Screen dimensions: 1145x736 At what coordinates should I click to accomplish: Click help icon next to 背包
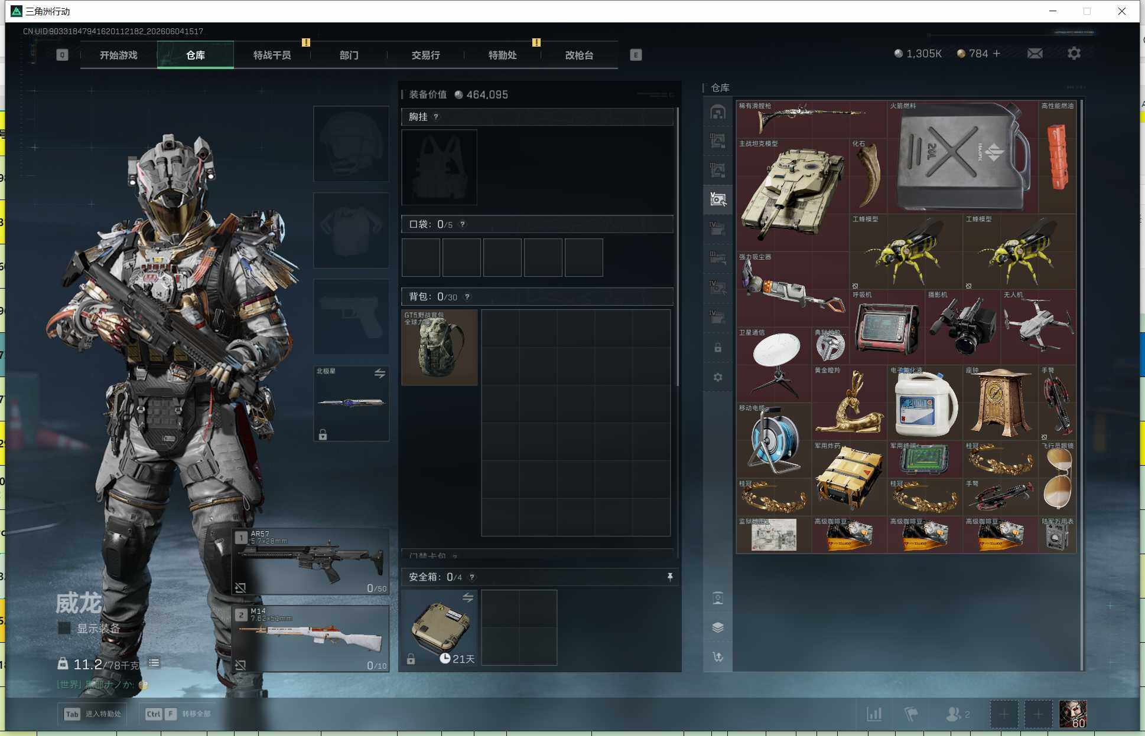point(467,297)
